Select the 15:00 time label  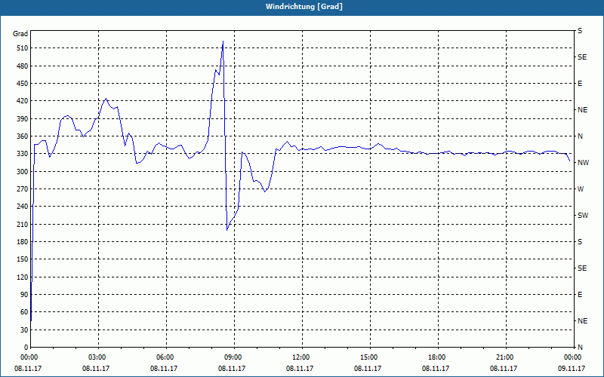coord(370,357)
